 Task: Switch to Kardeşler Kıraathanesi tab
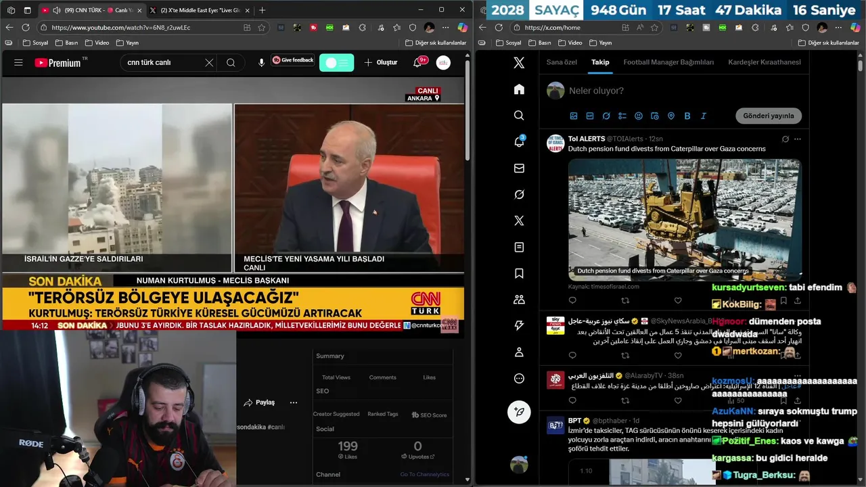point(765,62)
